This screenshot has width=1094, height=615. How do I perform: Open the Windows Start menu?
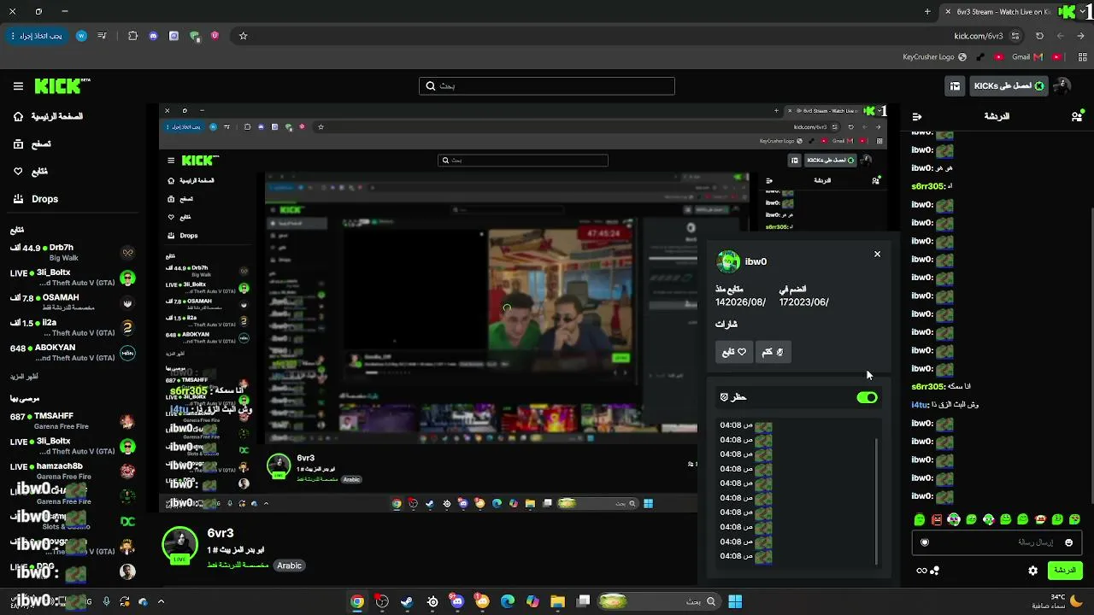pyautogui.click(x=735, y=601)
